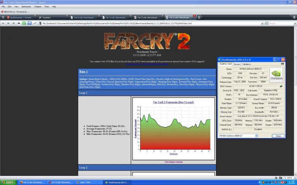Switch to the Transfers tab
Image resolution: width=297 pixels, height=185 pixels.
point(53,17)
